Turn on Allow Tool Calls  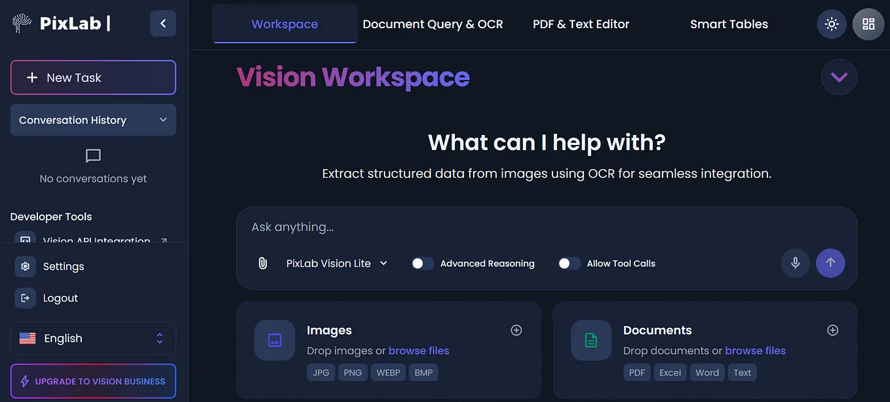[570, 263]
